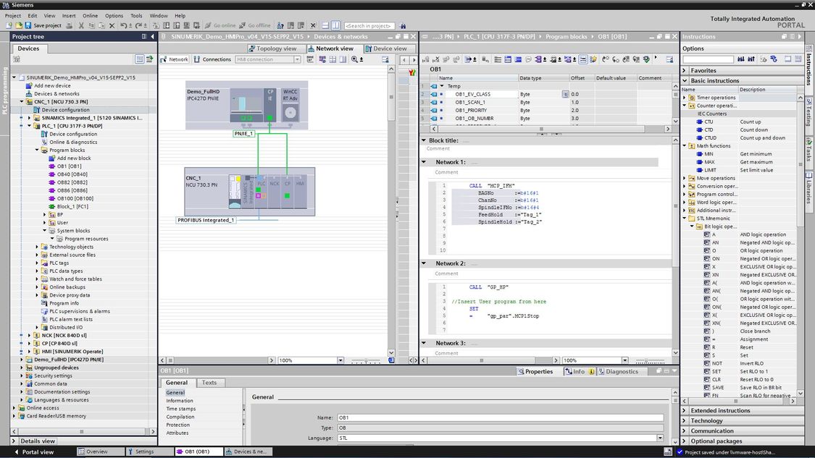Image resolution: width=815 pixels, height=458 pixels.
Task: Select the LIMIT instruction icon
Action: [x=700, y=170]
